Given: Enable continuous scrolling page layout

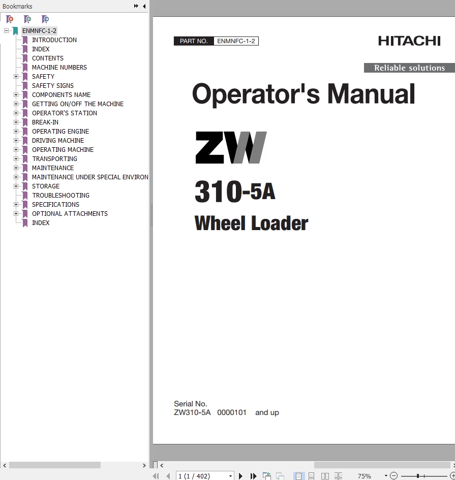Looking at the screenshot, I should (x=312, y=476).
